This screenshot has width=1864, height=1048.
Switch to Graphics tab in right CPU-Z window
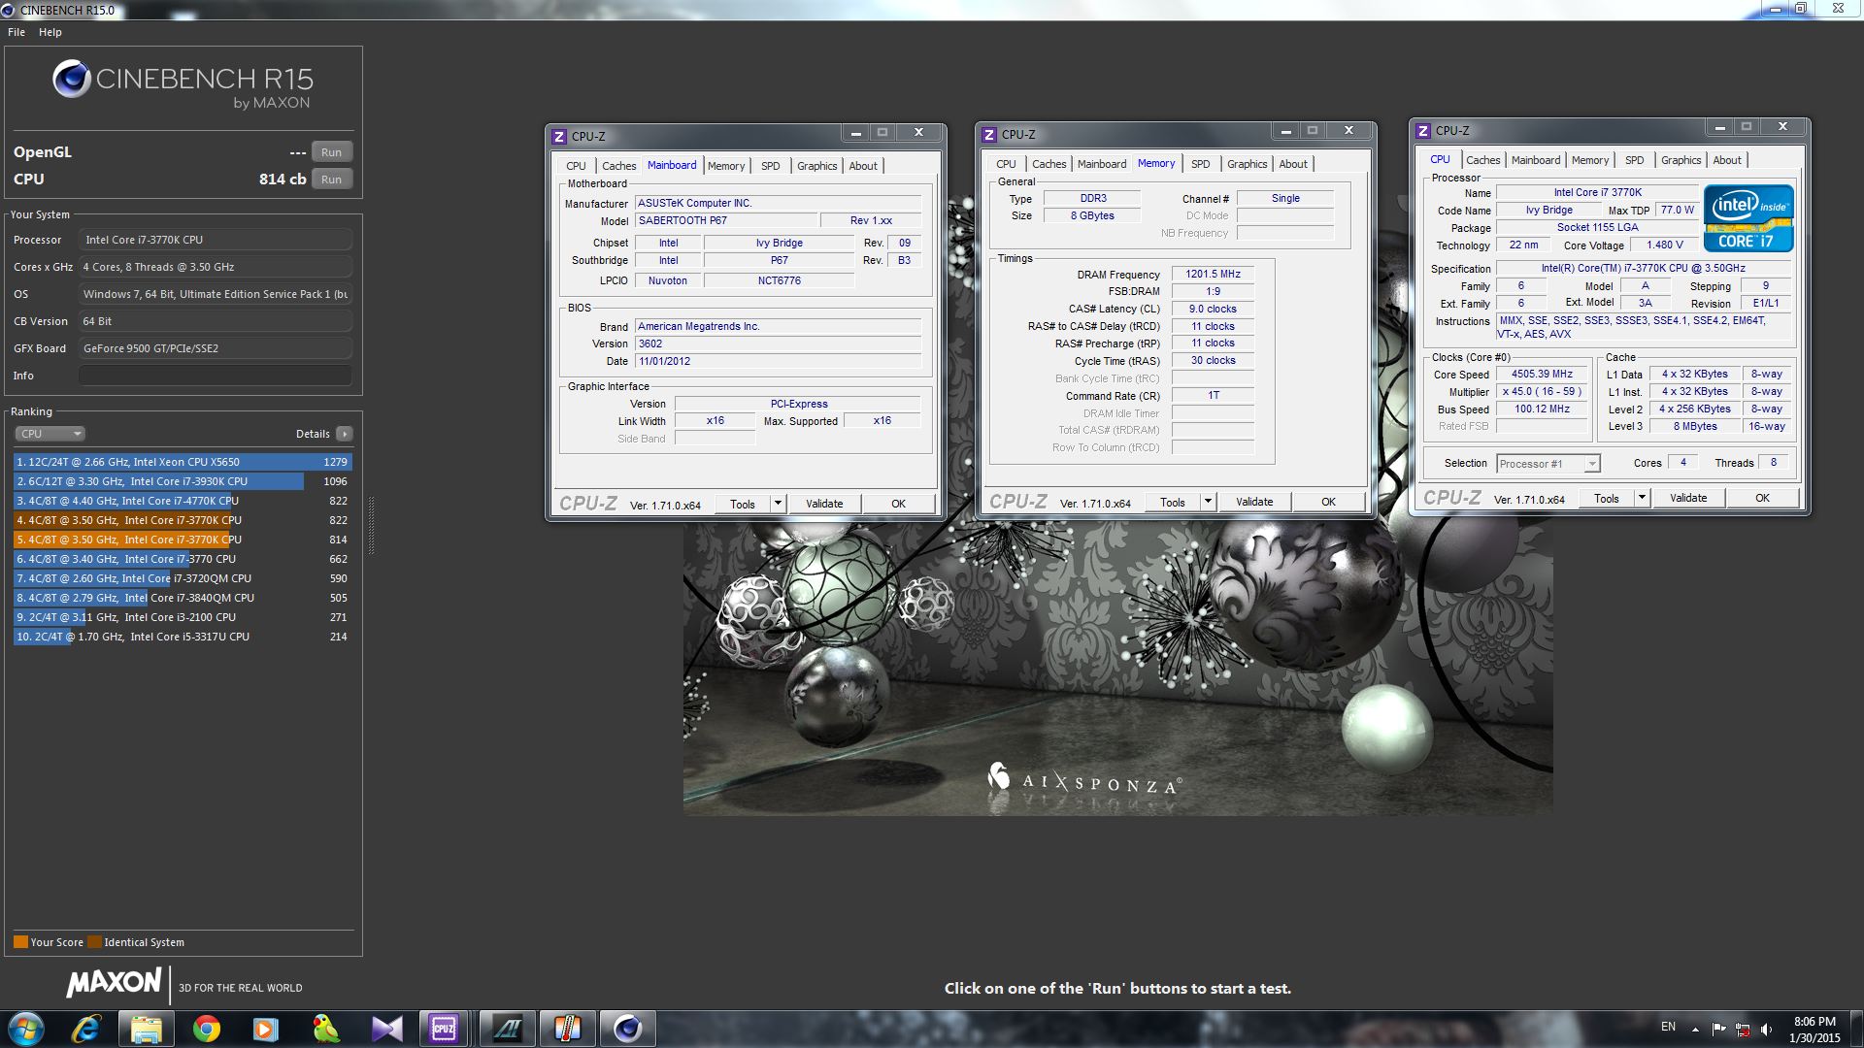[1681, 160]
